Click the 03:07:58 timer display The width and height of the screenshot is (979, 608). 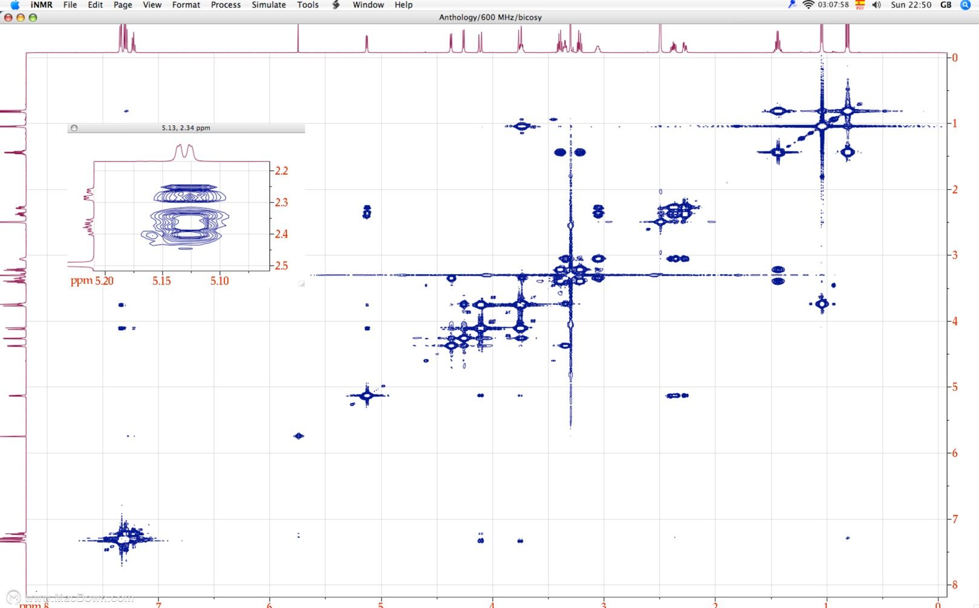[x=833, y=5]
